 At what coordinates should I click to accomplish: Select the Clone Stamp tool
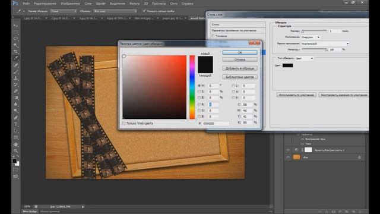coord(16,78)
